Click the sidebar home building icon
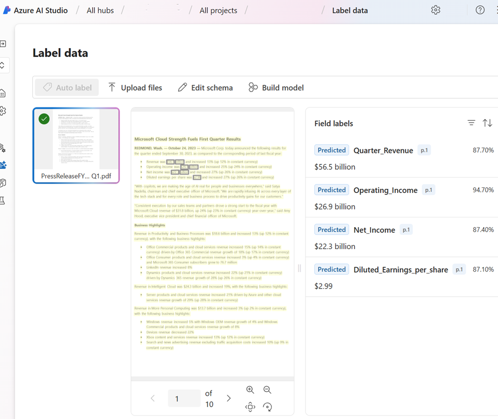 pos(3,93)
